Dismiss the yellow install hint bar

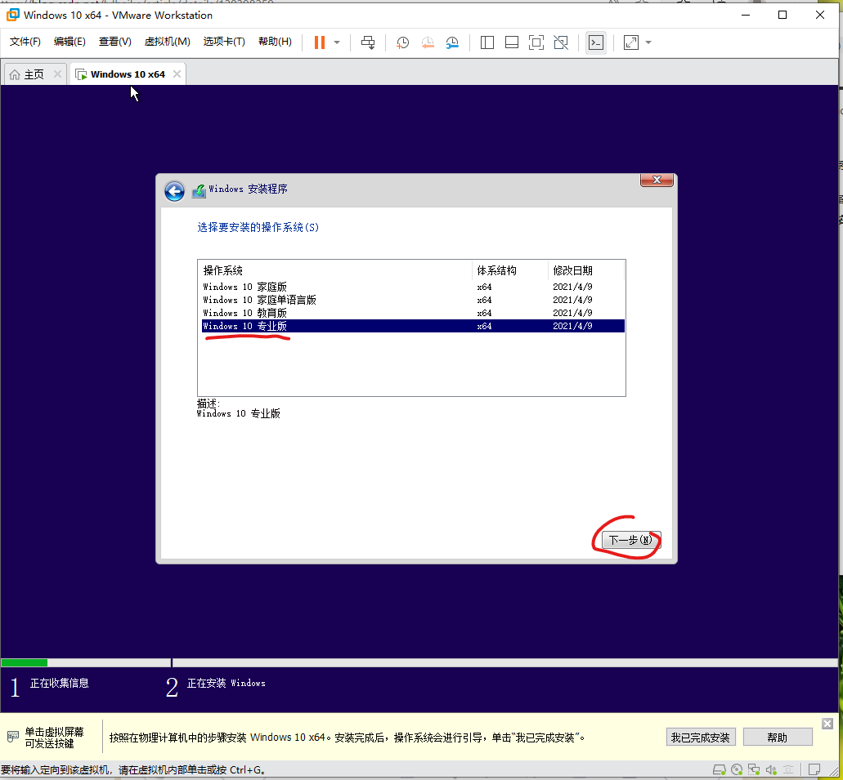pyautogui.click(x=827, y=724)
